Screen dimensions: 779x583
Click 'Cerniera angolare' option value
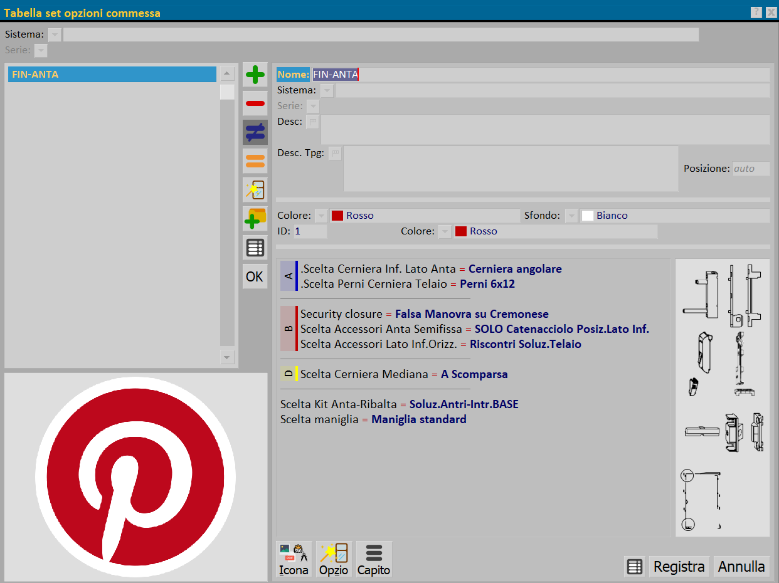pos(515,269)
